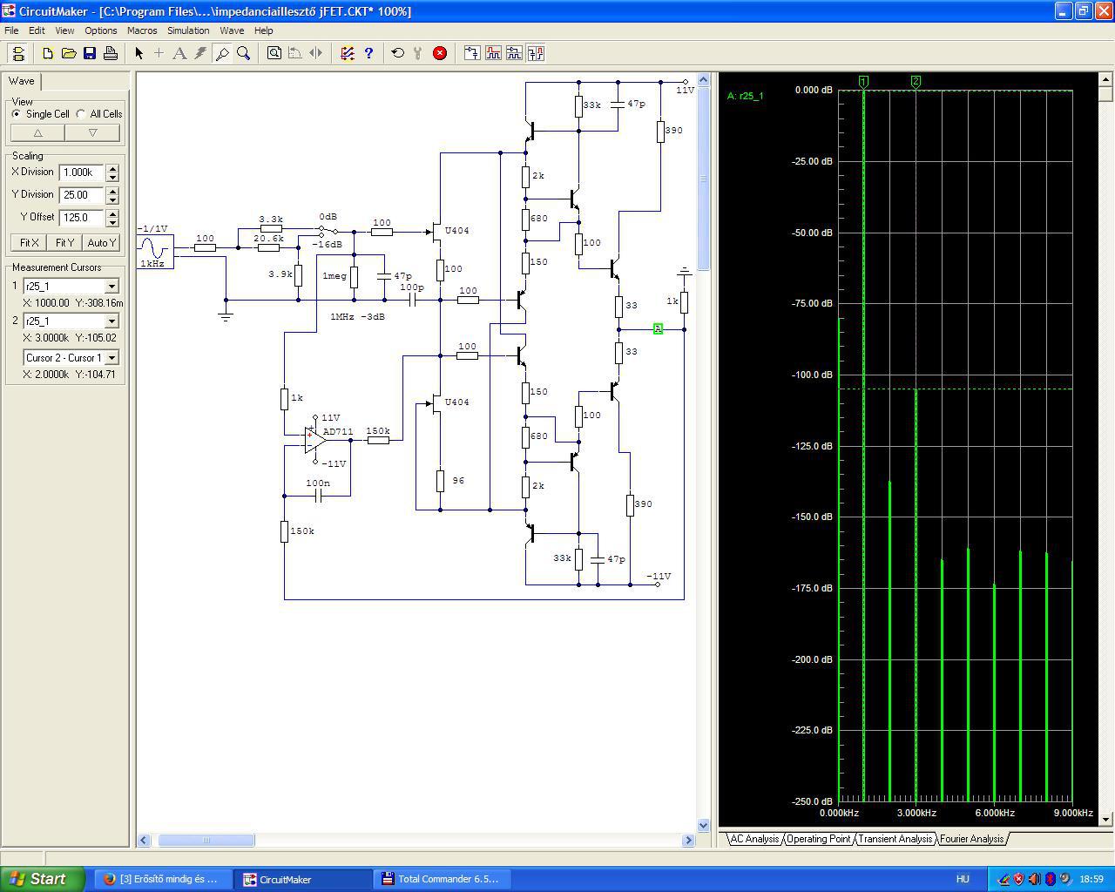Stop simulation with red X icon
Screen dimensions: 1115x892
tap(440, 53)
